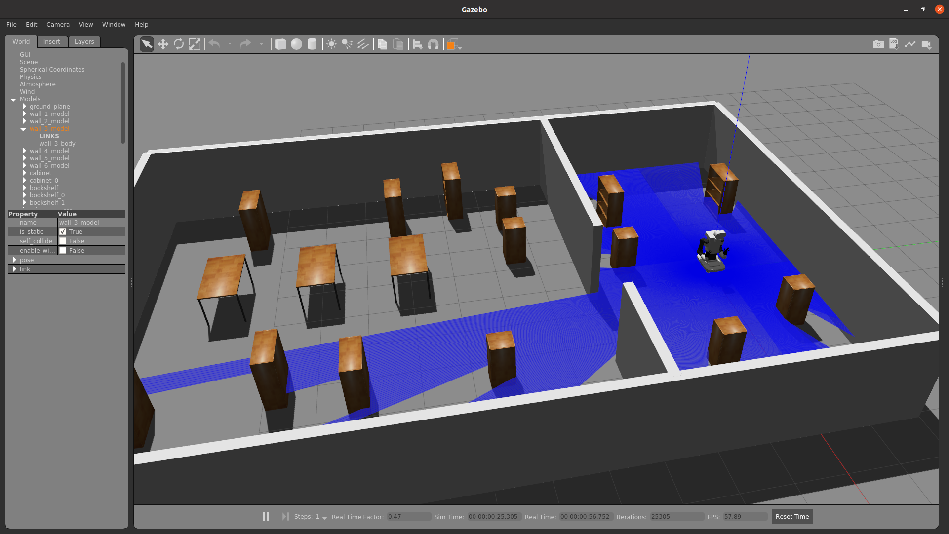
Task: Select the rotate tool
Action: 179,44
